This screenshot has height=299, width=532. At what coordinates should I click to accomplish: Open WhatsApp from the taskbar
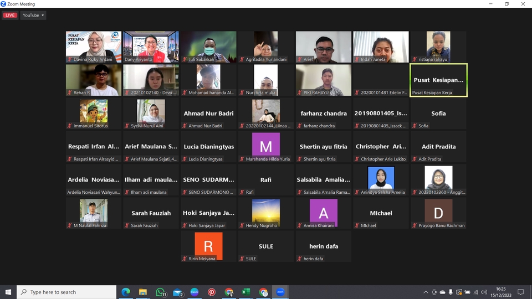(x=160, y=292)
